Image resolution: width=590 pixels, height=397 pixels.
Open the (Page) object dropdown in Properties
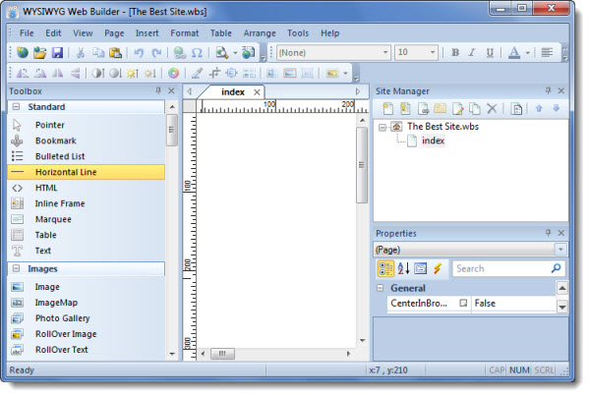pos(560,250)
